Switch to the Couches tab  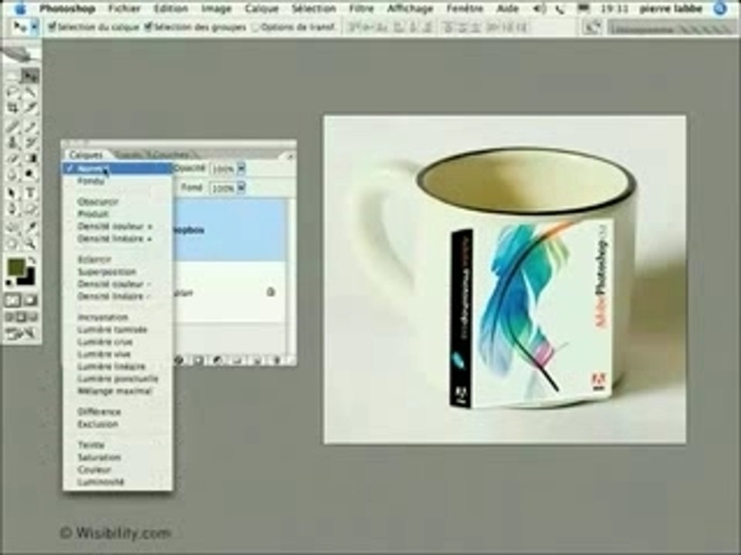point(172,155)
